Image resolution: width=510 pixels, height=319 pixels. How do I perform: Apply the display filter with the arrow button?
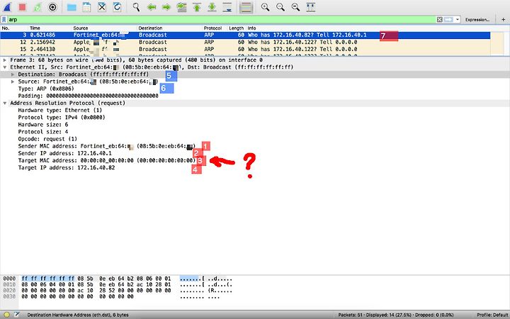(x=448, y=20)
